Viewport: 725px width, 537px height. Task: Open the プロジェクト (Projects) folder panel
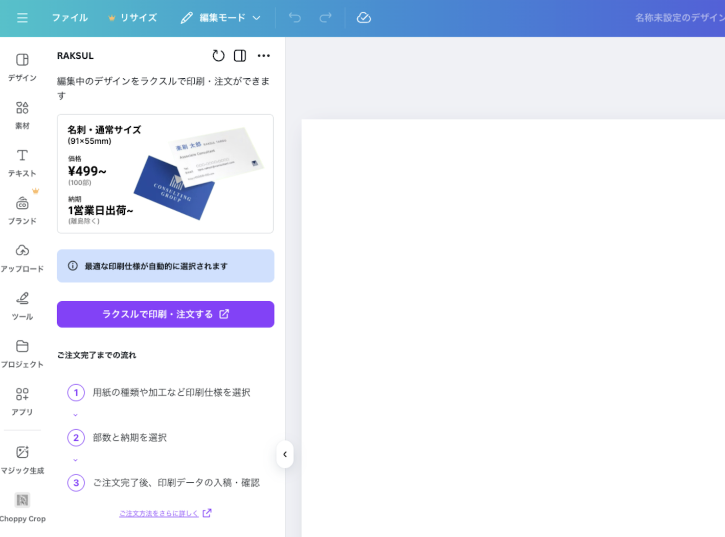click(22, 353)
